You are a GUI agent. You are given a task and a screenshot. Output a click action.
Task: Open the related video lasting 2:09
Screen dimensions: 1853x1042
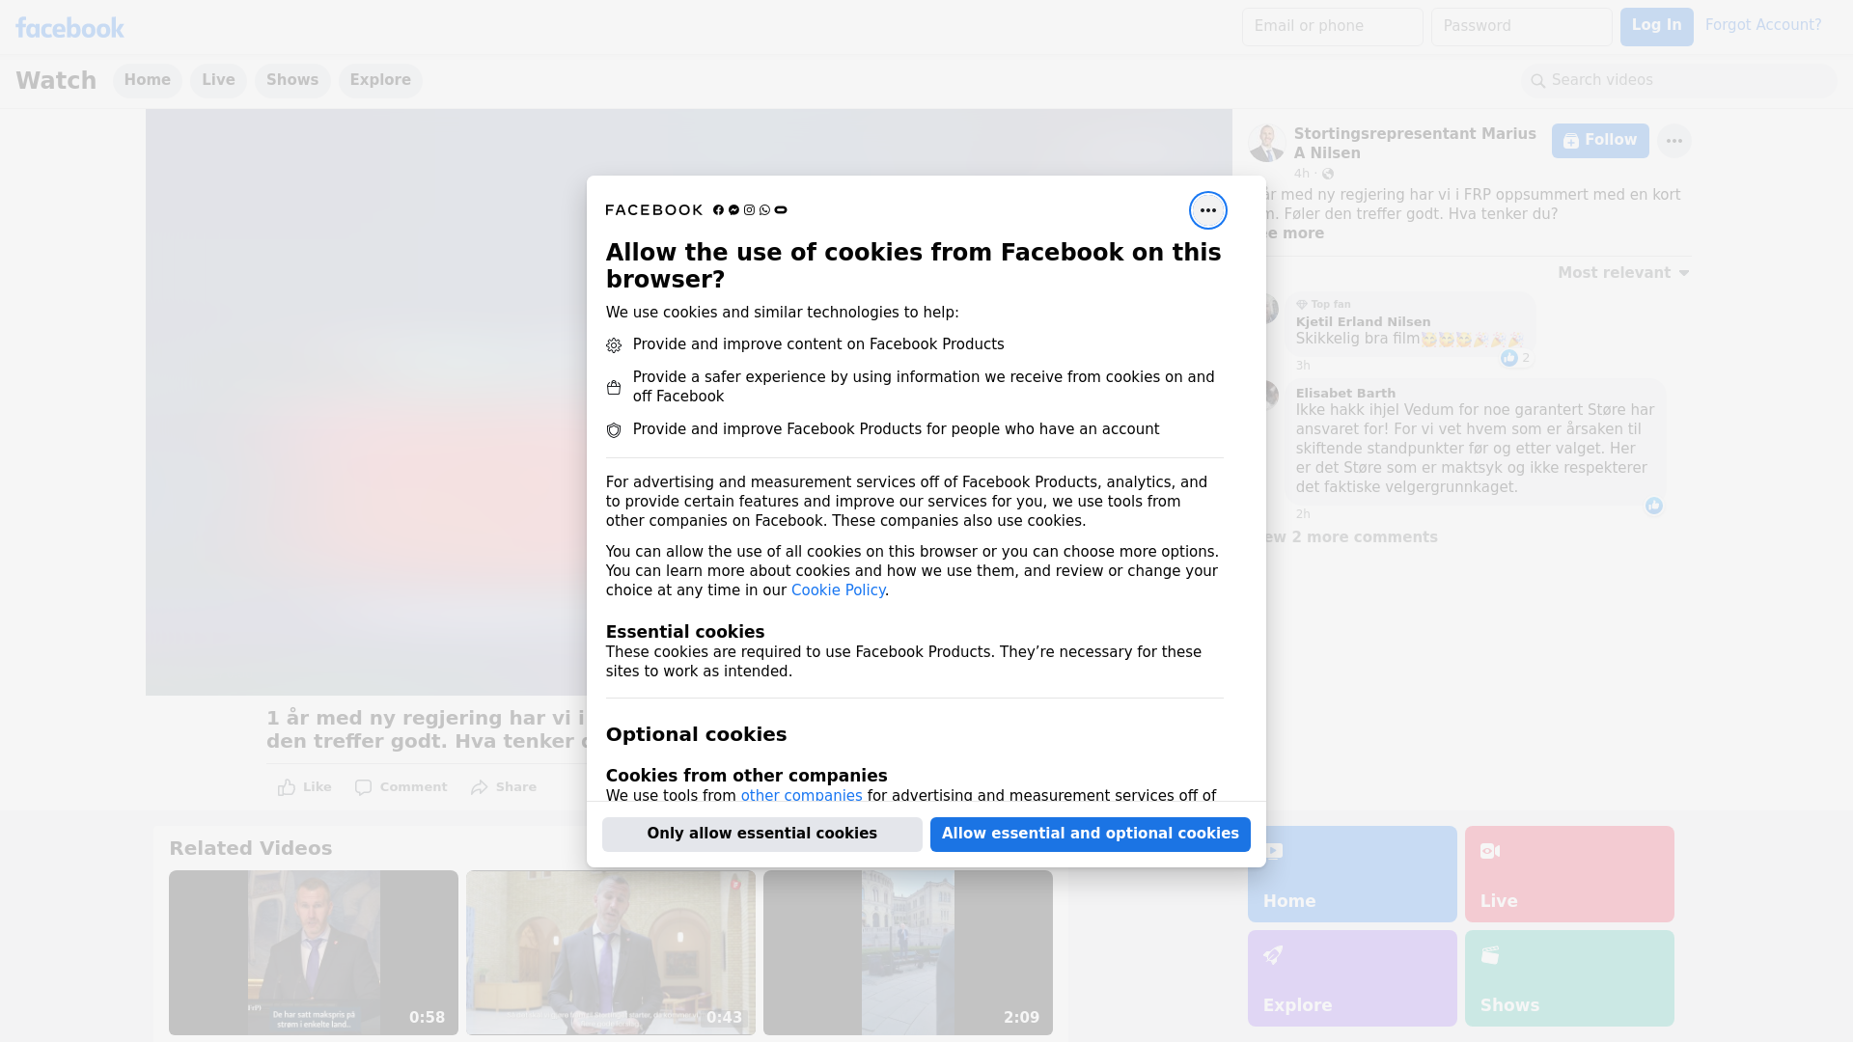[908, 952]
